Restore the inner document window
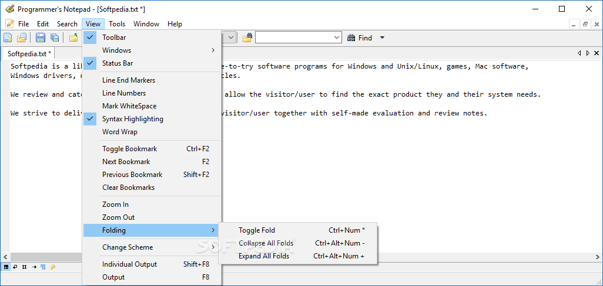Screen dimensions: 603x286 585,24
